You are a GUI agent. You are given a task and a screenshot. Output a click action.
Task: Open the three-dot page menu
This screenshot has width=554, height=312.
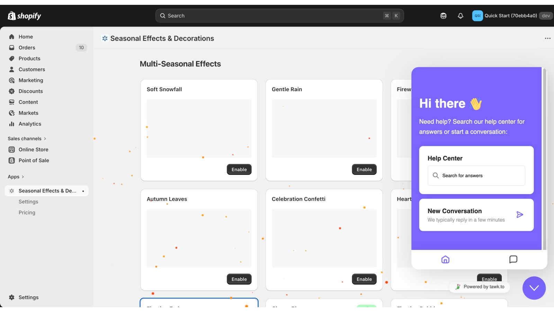(x=547, y=38)
